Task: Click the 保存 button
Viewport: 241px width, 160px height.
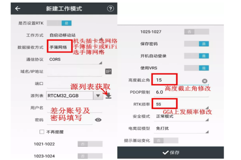Action: click(x=171, y=153)
